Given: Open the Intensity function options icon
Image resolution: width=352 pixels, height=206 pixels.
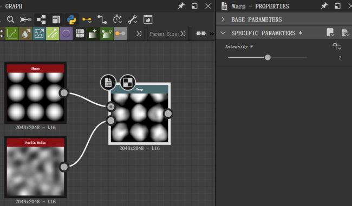Looking at the screenshot, I should [337, 46].
